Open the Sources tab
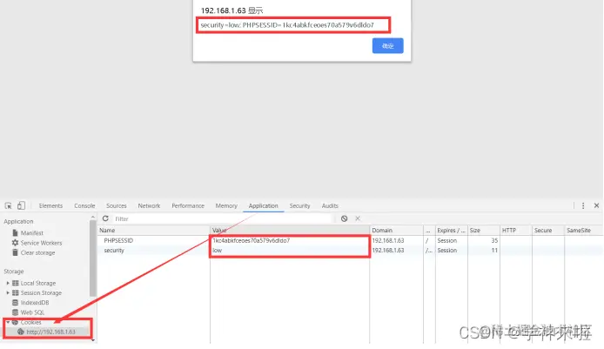Screen dimensions: 604x349 pos(117,205)
